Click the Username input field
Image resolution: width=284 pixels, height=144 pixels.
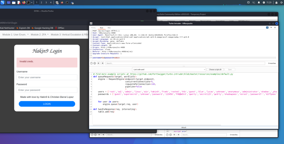[47, 77]
